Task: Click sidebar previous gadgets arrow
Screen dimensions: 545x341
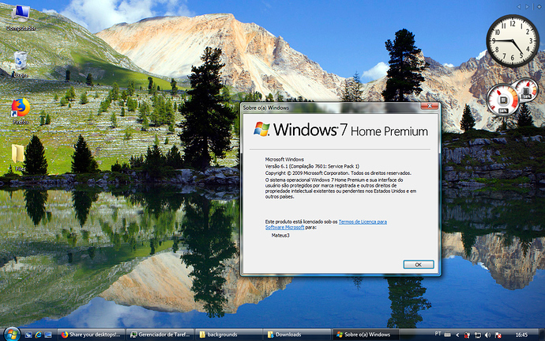Action: click(x=519, y=6)
